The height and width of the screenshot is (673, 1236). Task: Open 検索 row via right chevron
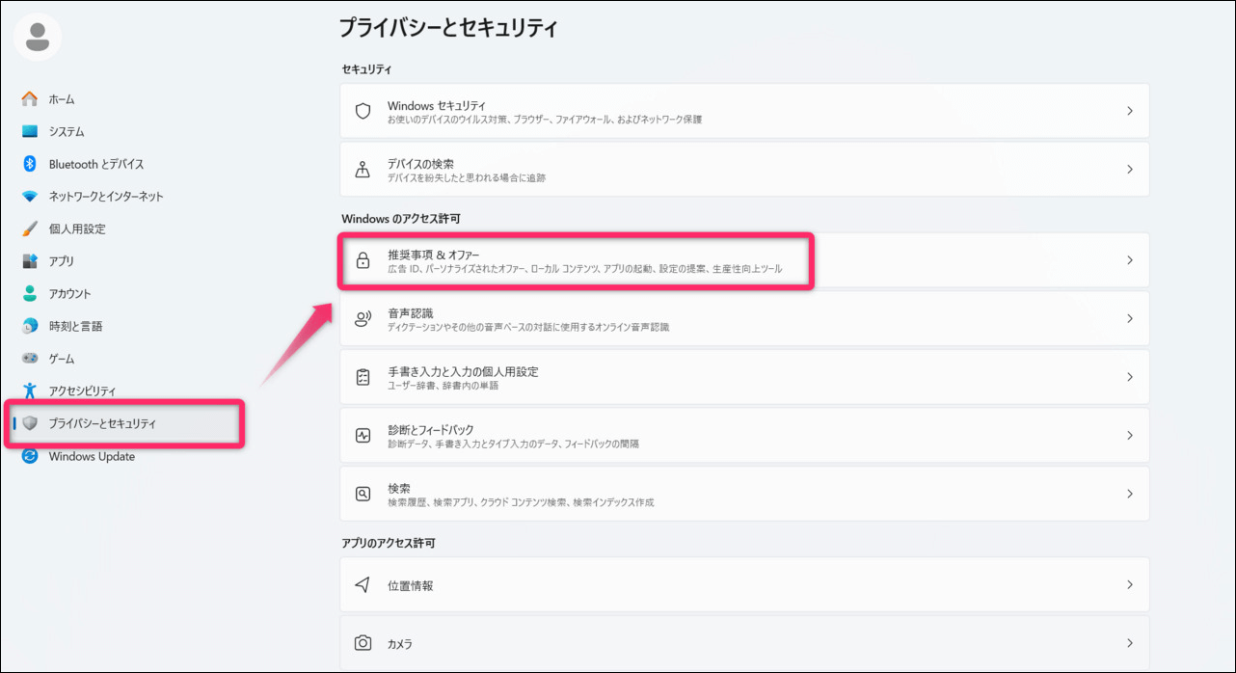1129,494
